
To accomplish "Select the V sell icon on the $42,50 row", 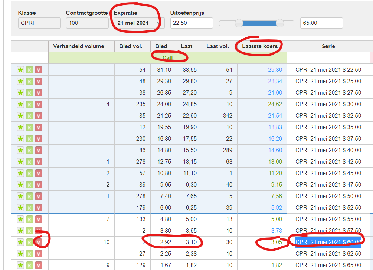I will [38, 162].
